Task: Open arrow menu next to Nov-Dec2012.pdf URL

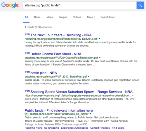Action: coord(100,39)
